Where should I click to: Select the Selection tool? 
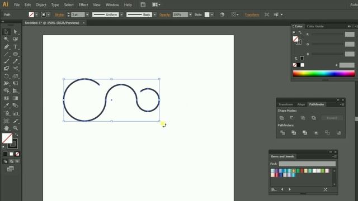pyautogui.click(x=6, y=32)
